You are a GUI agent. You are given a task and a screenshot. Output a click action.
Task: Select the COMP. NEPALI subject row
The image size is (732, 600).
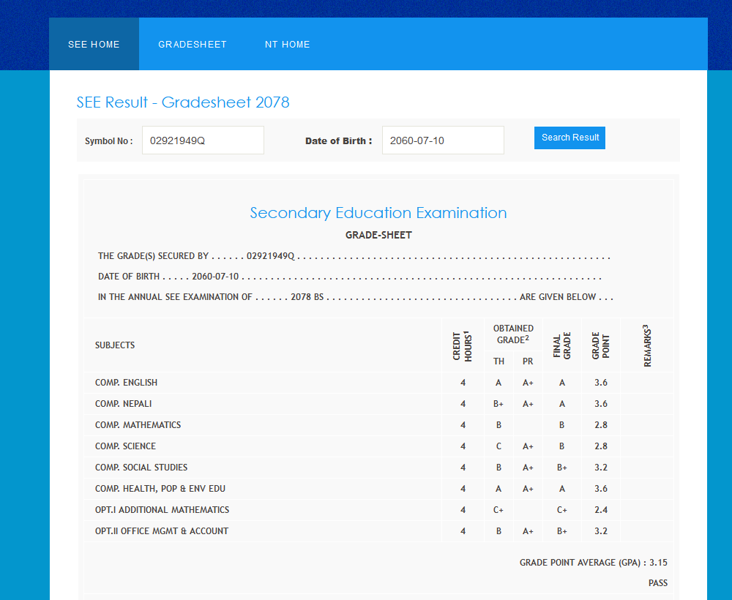(x=124, y=404)
